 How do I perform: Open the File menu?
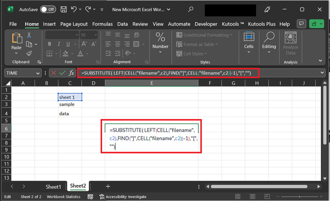13,24
